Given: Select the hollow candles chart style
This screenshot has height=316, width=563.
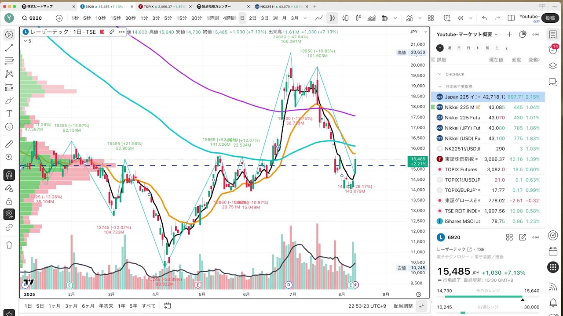Looking at the screenshot, I should [345, 18].
